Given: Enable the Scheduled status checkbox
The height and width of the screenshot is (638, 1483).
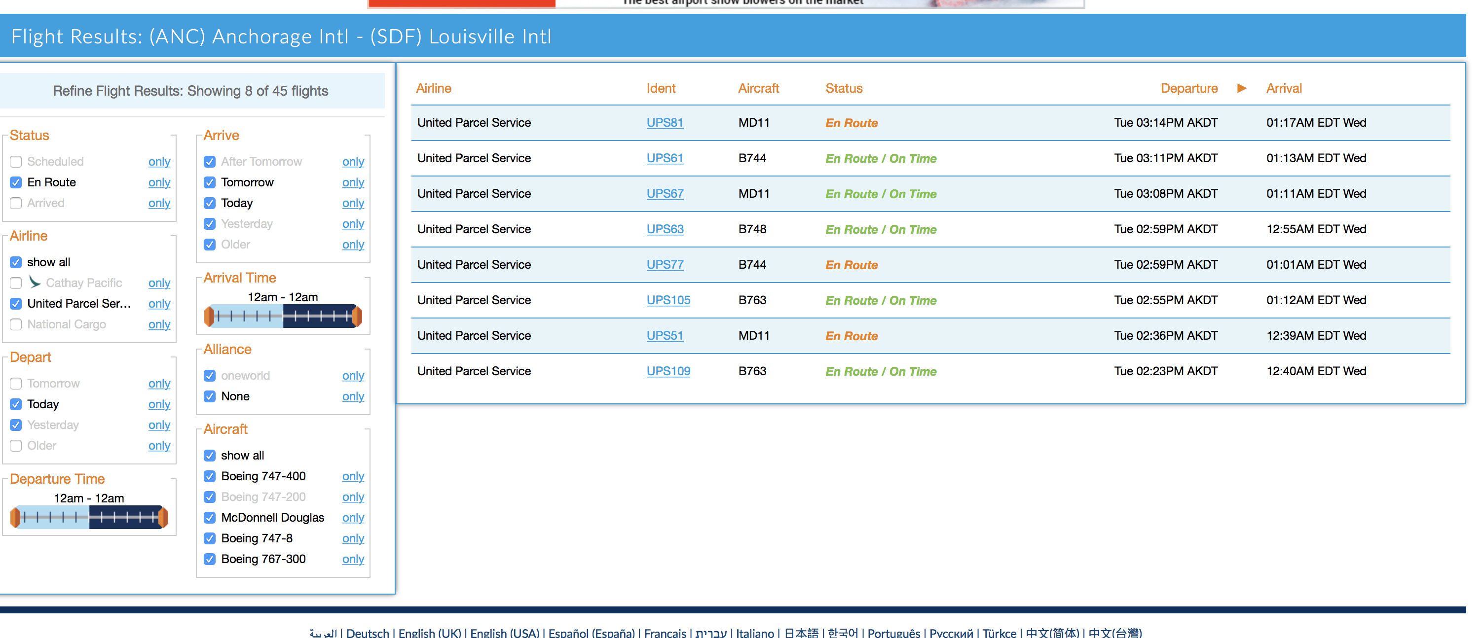Looking at the screenshot, I should click(16, 162).
